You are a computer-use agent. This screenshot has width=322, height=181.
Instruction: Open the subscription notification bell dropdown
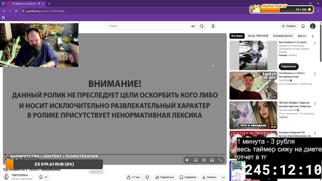(x=43, y=177)
